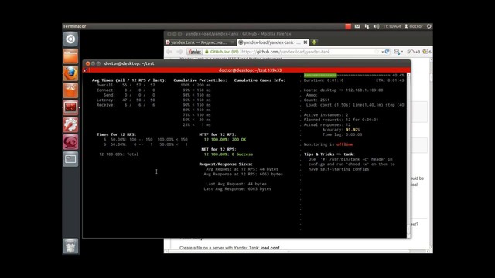
Task: Open a new Firefox tab with plus button
Action: pyautogui.click(x=314, y=42)
